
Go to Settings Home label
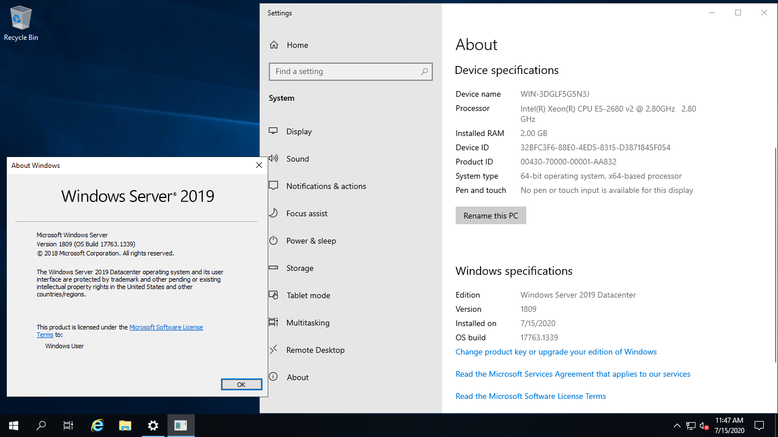tap(297, 45)
